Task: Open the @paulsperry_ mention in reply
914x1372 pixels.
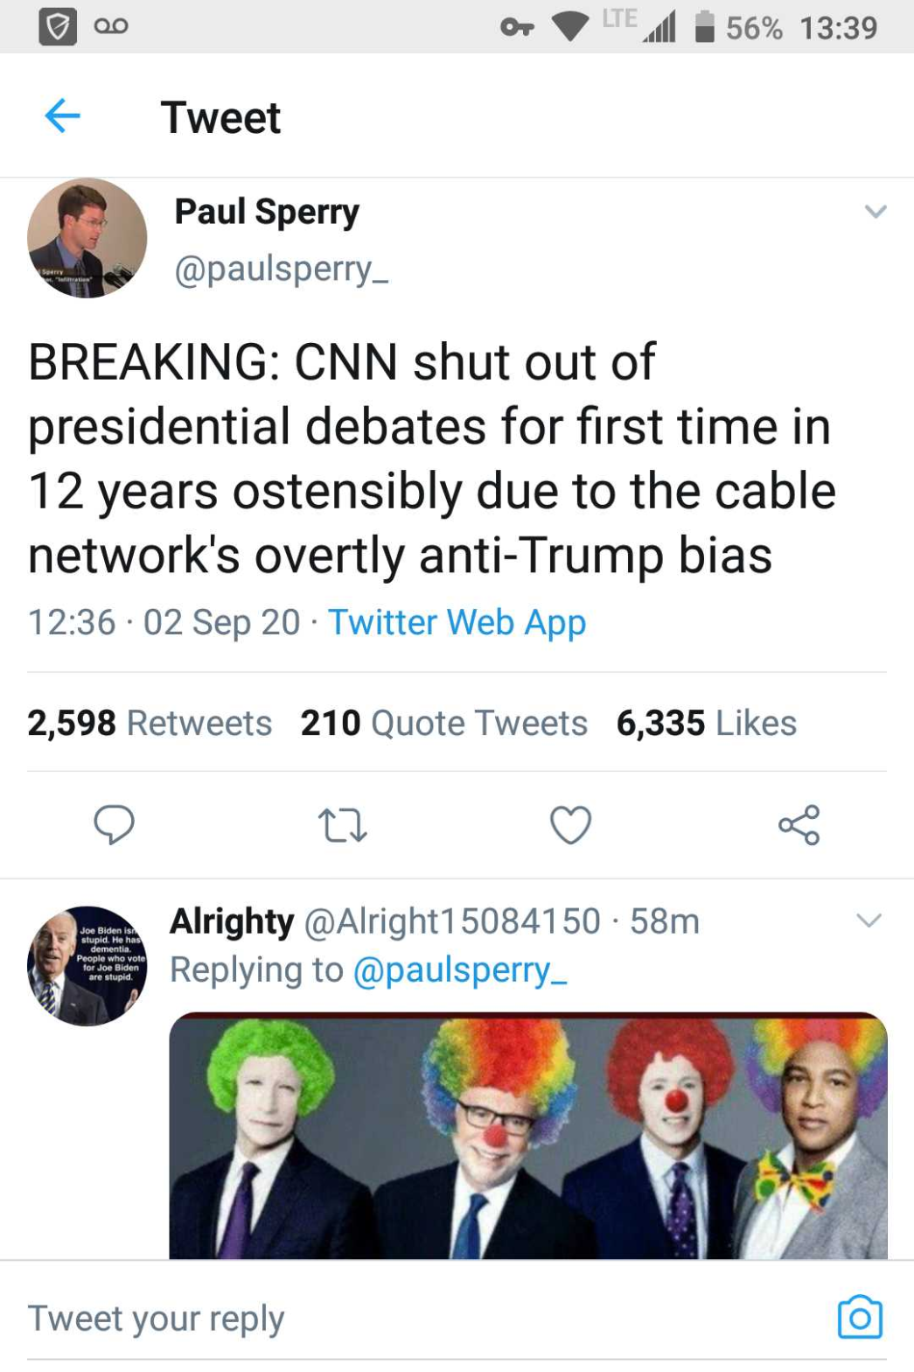Action: pyautogui.click(x=460, y=969)
